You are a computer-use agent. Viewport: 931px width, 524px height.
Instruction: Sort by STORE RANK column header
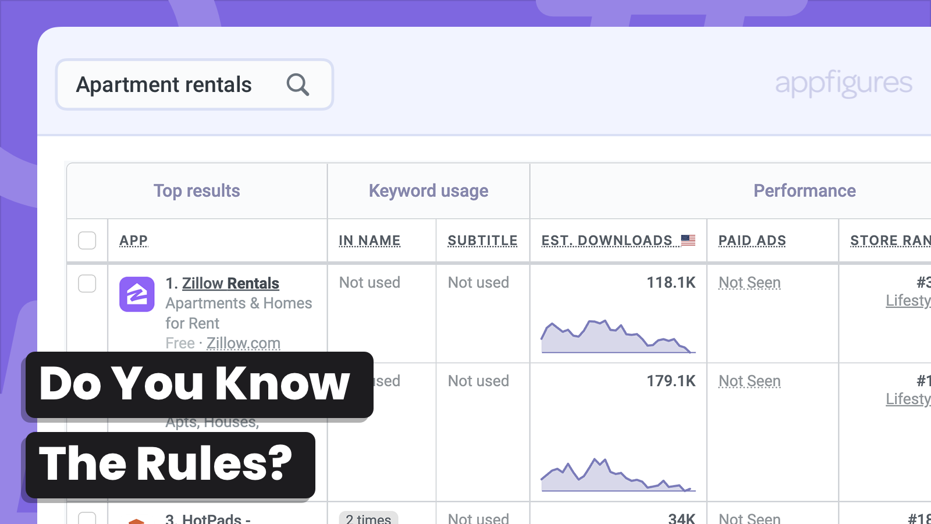(890, 240)
